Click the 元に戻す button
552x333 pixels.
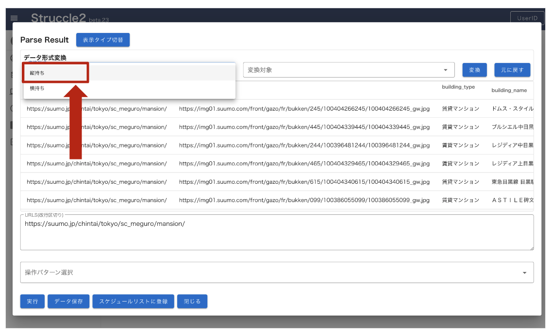pos(513,69)
